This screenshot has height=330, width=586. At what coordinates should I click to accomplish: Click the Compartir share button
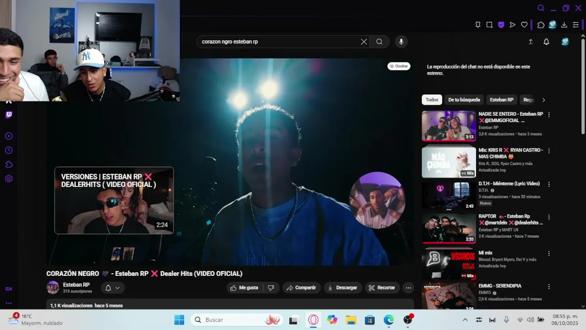[301, 288]
